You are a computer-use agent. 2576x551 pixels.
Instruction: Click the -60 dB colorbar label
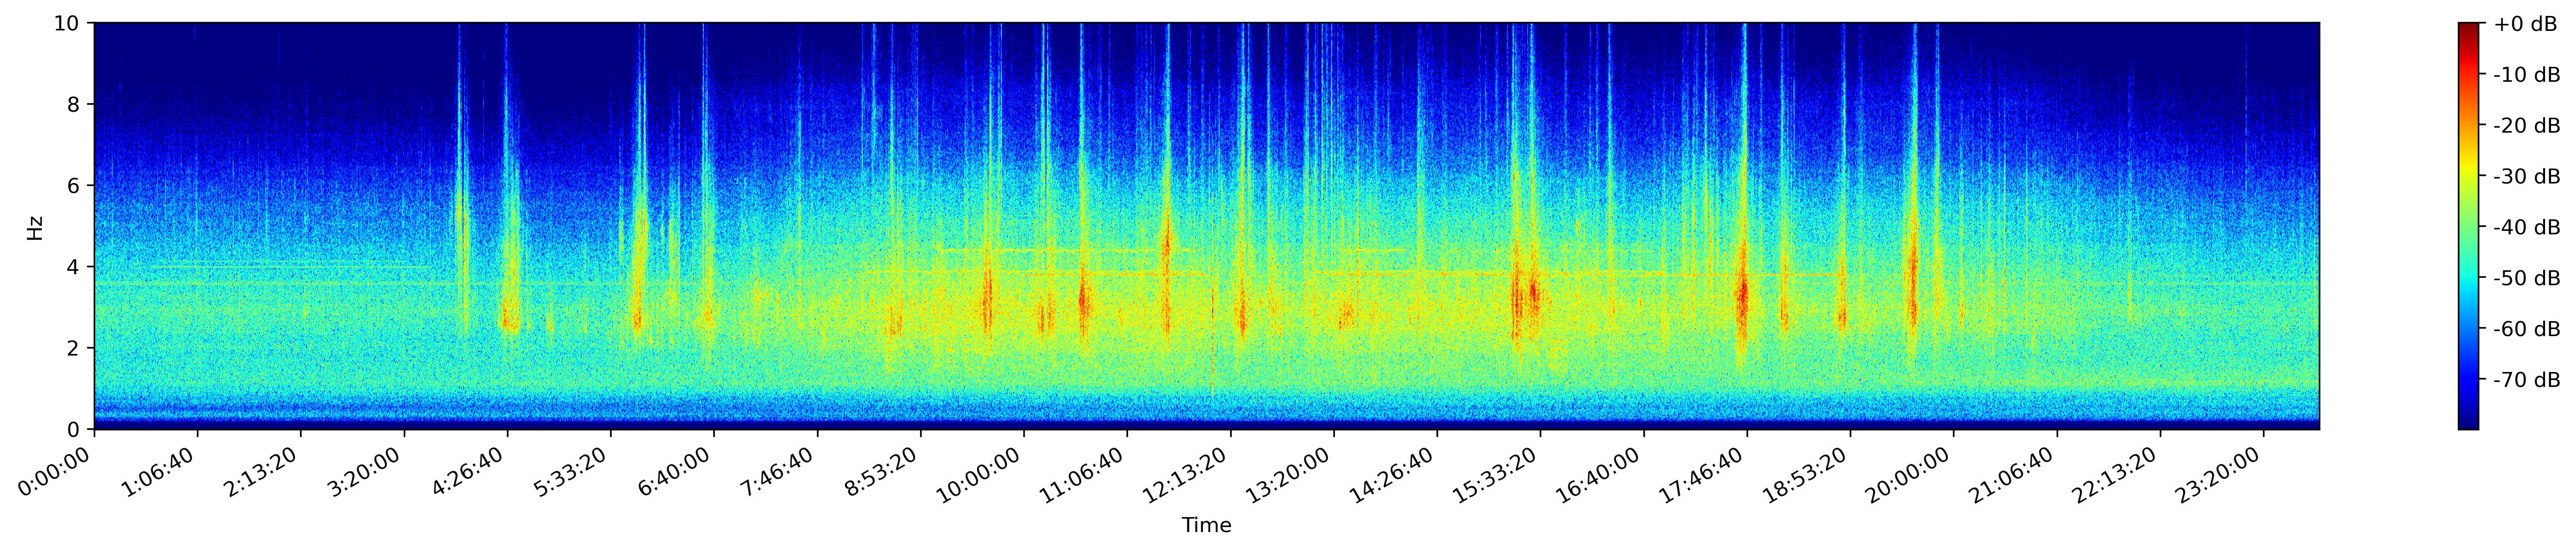tap(2528, 329)
